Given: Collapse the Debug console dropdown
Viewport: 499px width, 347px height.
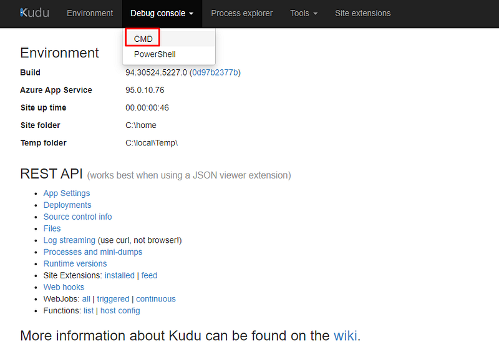Looking at the screenshot, I should pyautogui.click(x=162, y=13).
